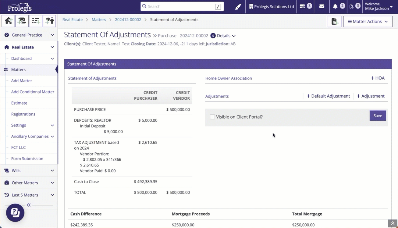Select Add Conditional Matter in sidebar

[x=33, y=92]
